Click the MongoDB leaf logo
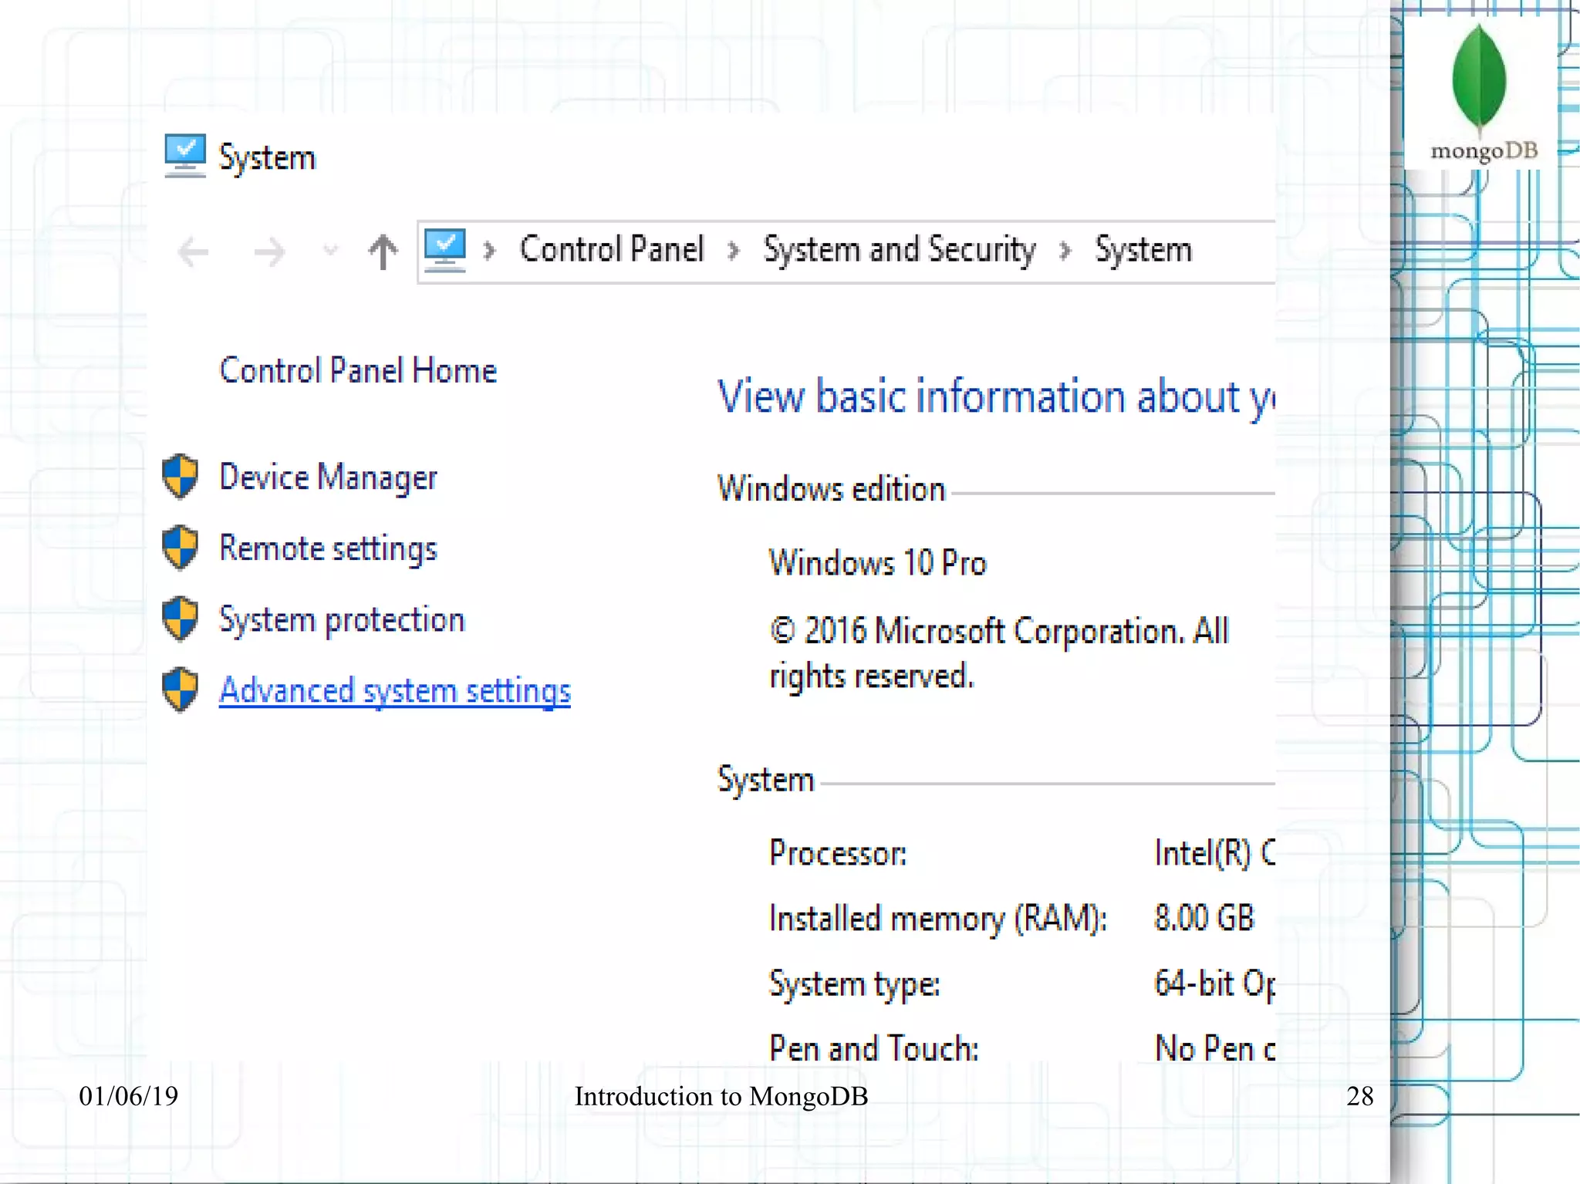 click(x=1479, y=79)
